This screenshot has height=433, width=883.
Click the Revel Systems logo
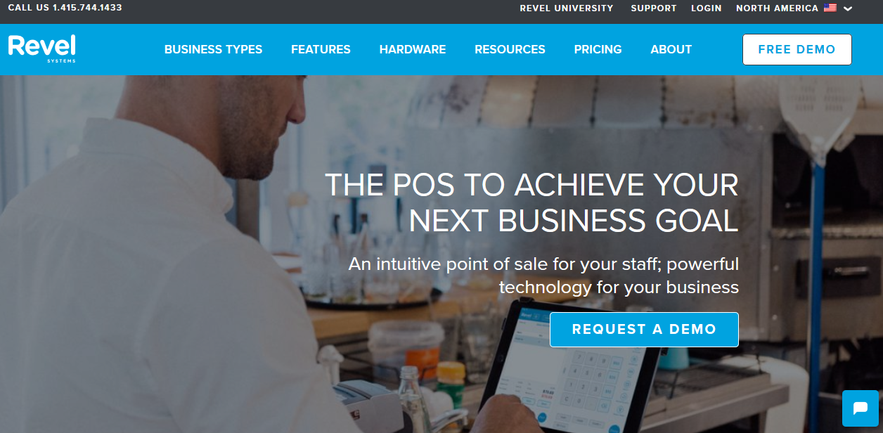[42, 49]
